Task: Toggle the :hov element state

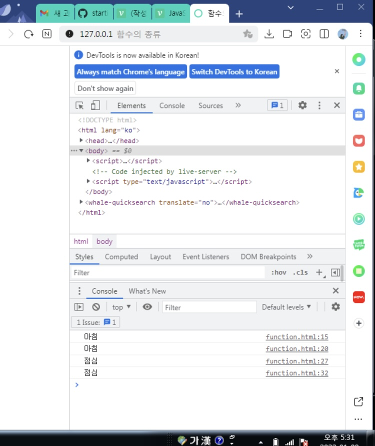Action: (x=278, y=272)
